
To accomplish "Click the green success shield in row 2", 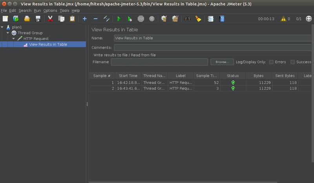I will coord(233,88).
